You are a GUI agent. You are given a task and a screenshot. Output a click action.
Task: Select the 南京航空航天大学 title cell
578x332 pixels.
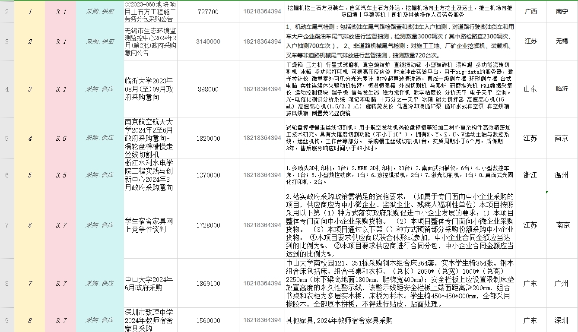150,139
